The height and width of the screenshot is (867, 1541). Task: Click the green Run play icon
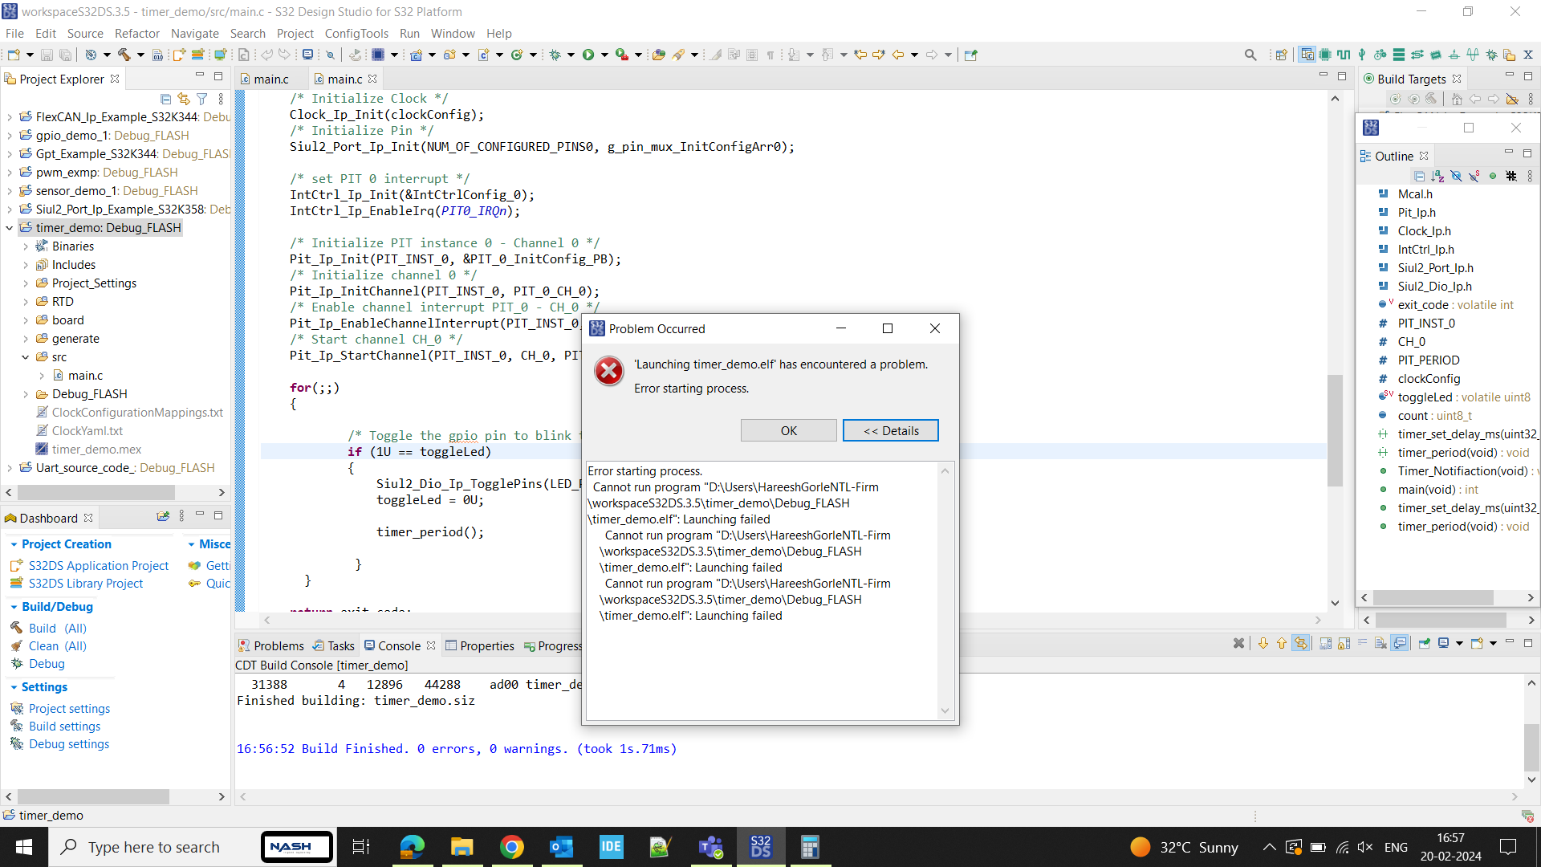[x=588, y=55]
